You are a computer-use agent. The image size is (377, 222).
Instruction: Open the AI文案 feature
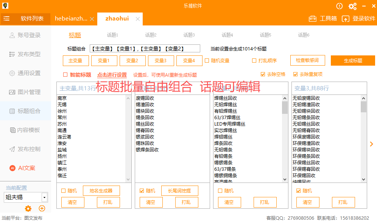25,167
